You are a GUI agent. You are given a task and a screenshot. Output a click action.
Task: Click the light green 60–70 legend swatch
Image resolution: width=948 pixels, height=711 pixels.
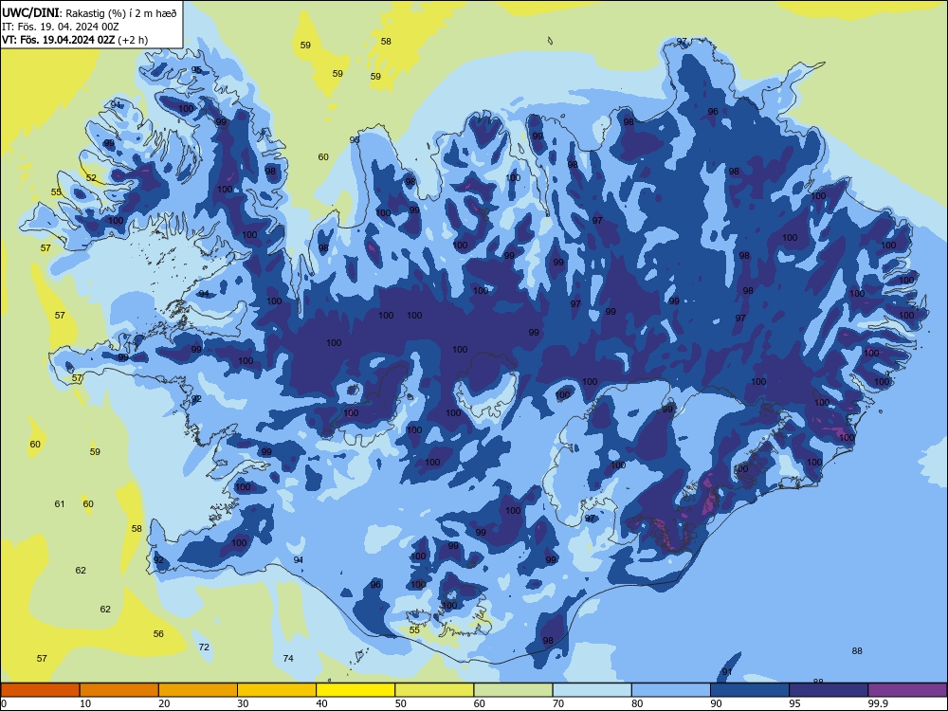point(513,690)
